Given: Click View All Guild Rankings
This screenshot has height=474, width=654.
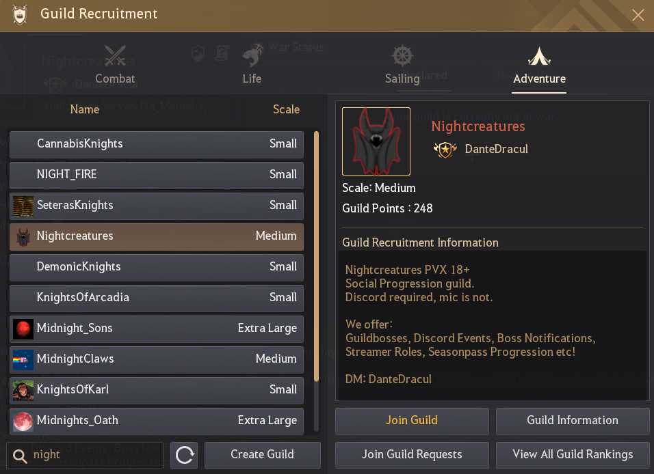Looking at the screenshot, I should 572,455.
